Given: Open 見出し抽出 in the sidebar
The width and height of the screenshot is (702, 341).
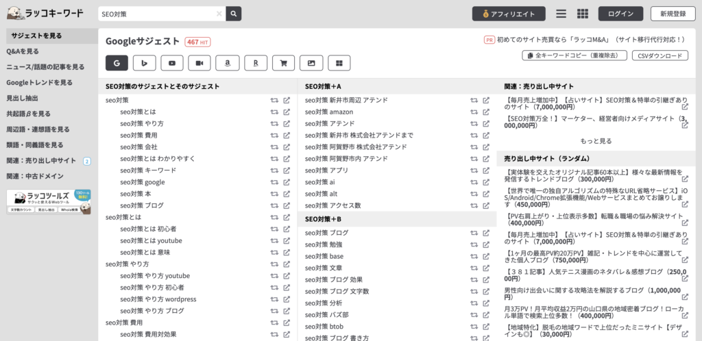Looking at the screenshot, I should pos(22,98).
